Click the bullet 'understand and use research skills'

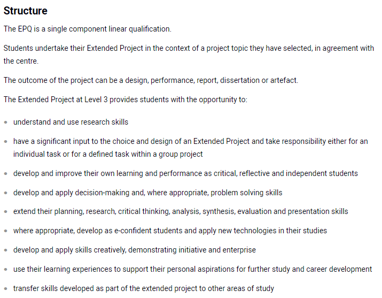[x=71, y=122]
